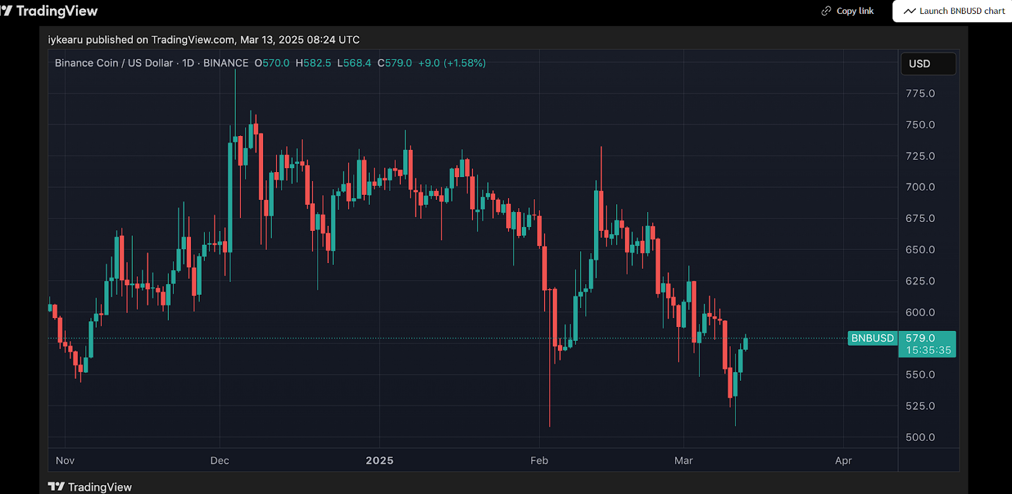Select the Apr label on time axis
Screen dimensions: 1012x494
(843, 460)
